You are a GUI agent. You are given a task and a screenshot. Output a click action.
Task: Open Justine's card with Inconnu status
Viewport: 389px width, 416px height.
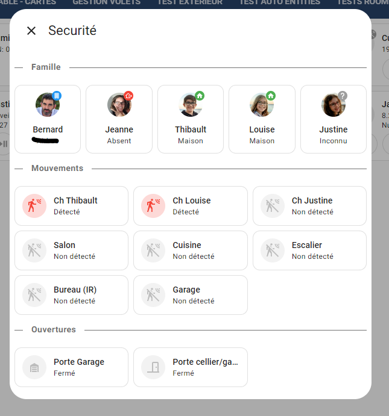tap(334, 119)
